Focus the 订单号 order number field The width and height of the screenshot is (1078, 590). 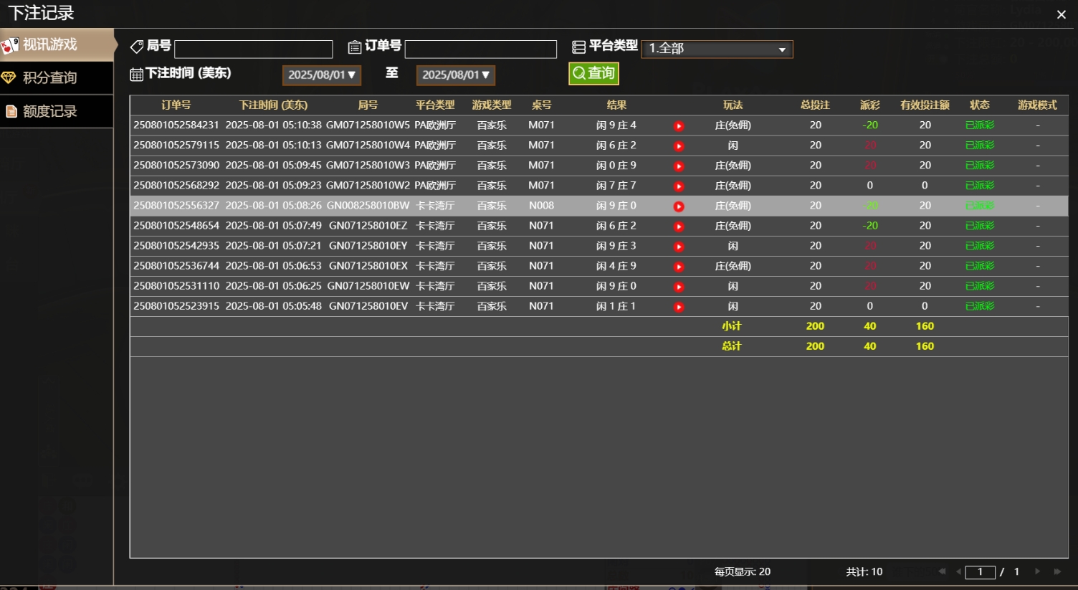click(480, 49)
